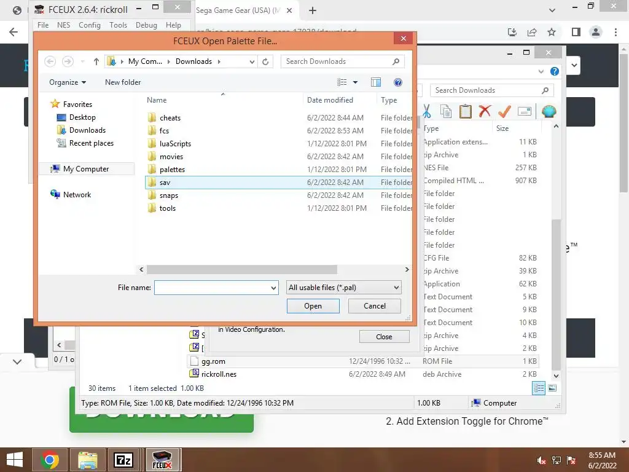Open the Chrome profile avatar icon
This screenshot has height=472, width=629.
(596, 32)
